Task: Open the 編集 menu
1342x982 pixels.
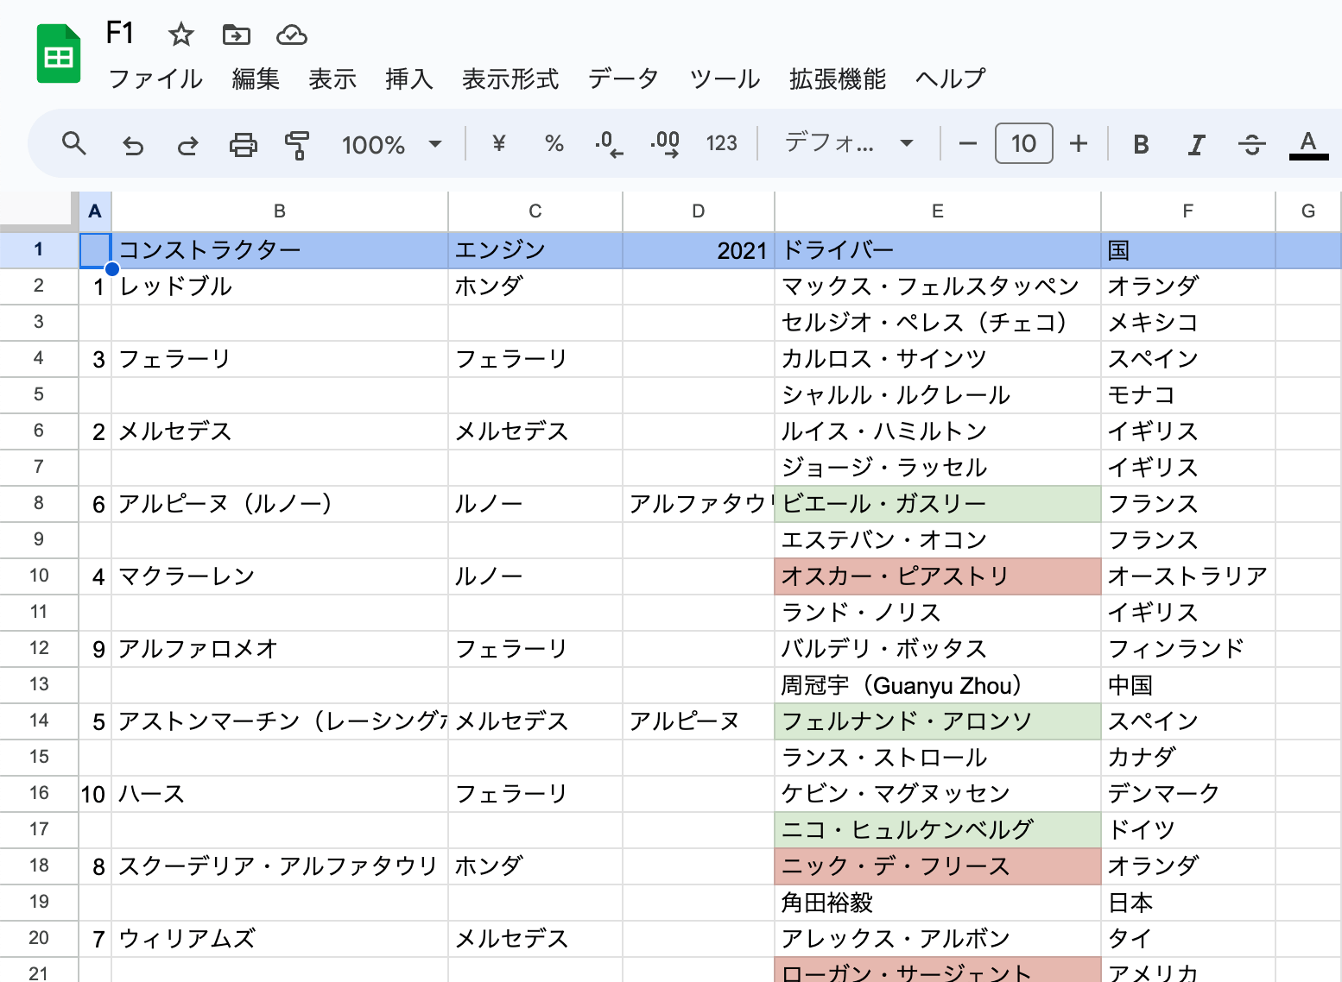Action: click(256, 79)
